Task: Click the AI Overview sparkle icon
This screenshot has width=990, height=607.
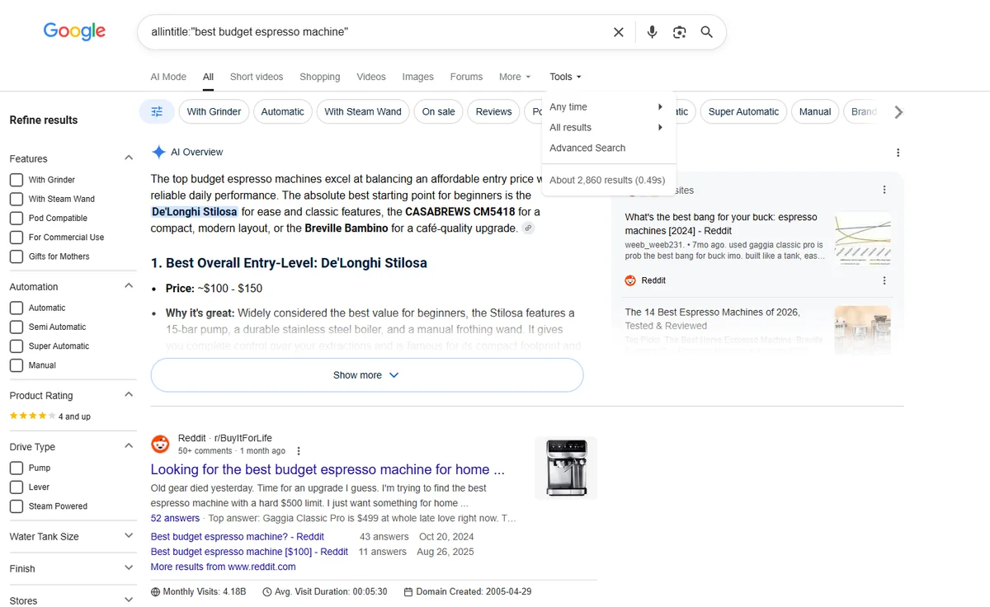Action: click(158, 152)
